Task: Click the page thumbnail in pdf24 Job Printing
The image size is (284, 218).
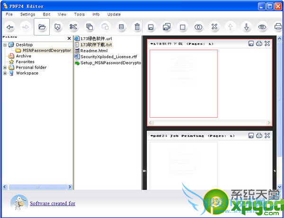Action: tap(184, 166)
